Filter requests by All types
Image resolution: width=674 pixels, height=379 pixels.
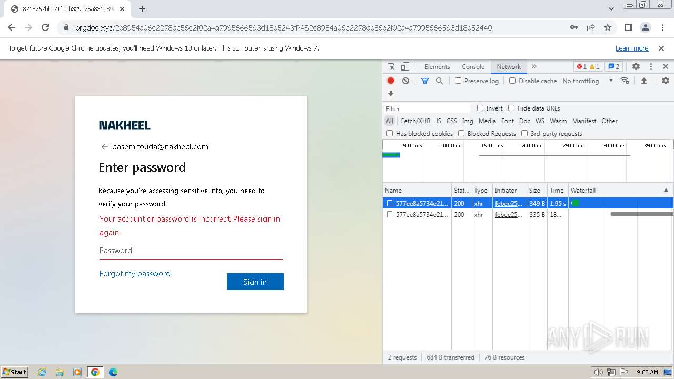coord(390,121)
